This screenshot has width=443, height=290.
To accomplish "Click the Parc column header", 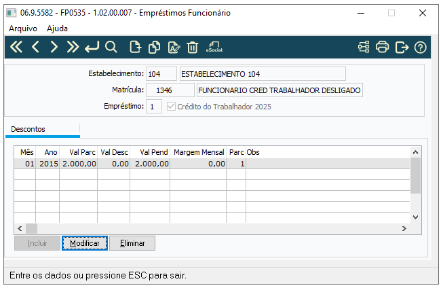I will pyautogui.click(x=236, y=152).
